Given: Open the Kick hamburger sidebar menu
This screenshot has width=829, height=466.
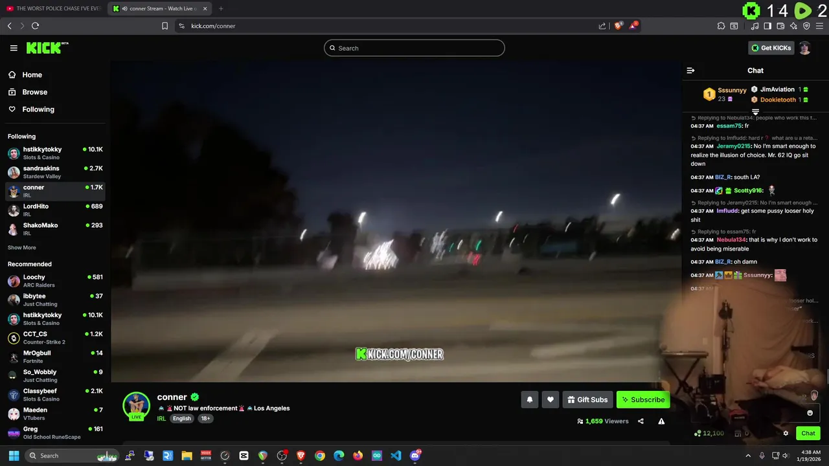Looking at the screenshot, I should 14,48.
